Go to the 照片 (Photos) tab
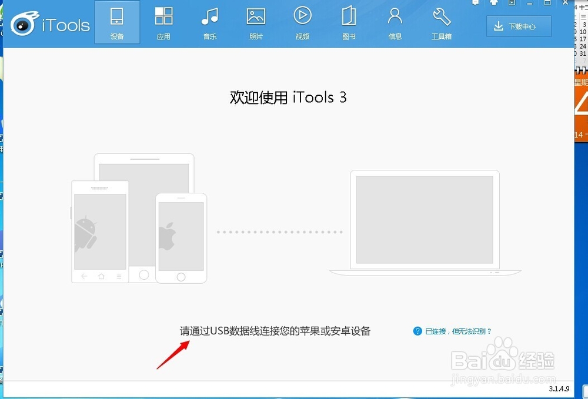Image resolution: width=588 pixels, height=399 pixels. click(x=256, y=22)
